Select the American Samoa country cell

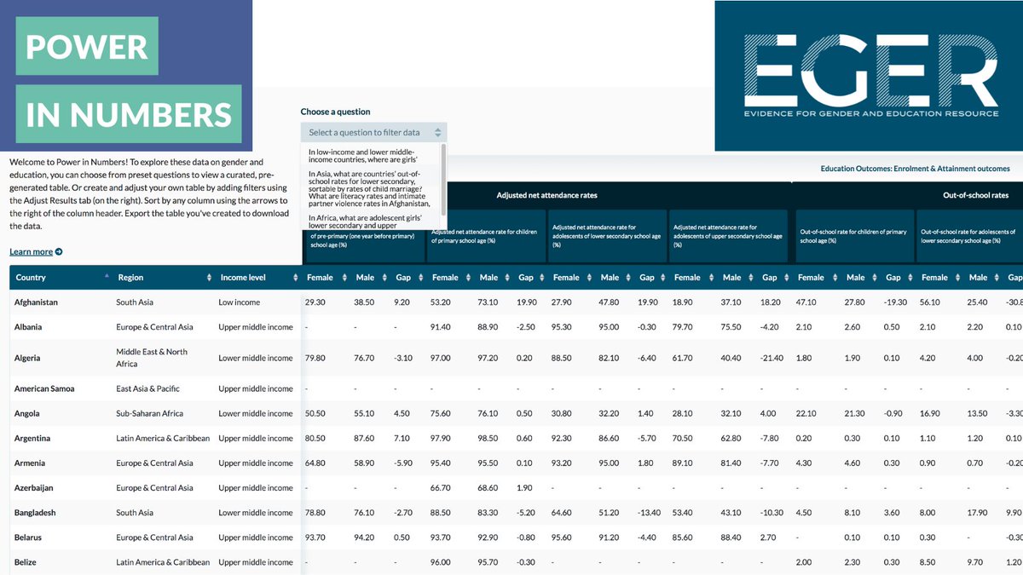pos(44,388)
